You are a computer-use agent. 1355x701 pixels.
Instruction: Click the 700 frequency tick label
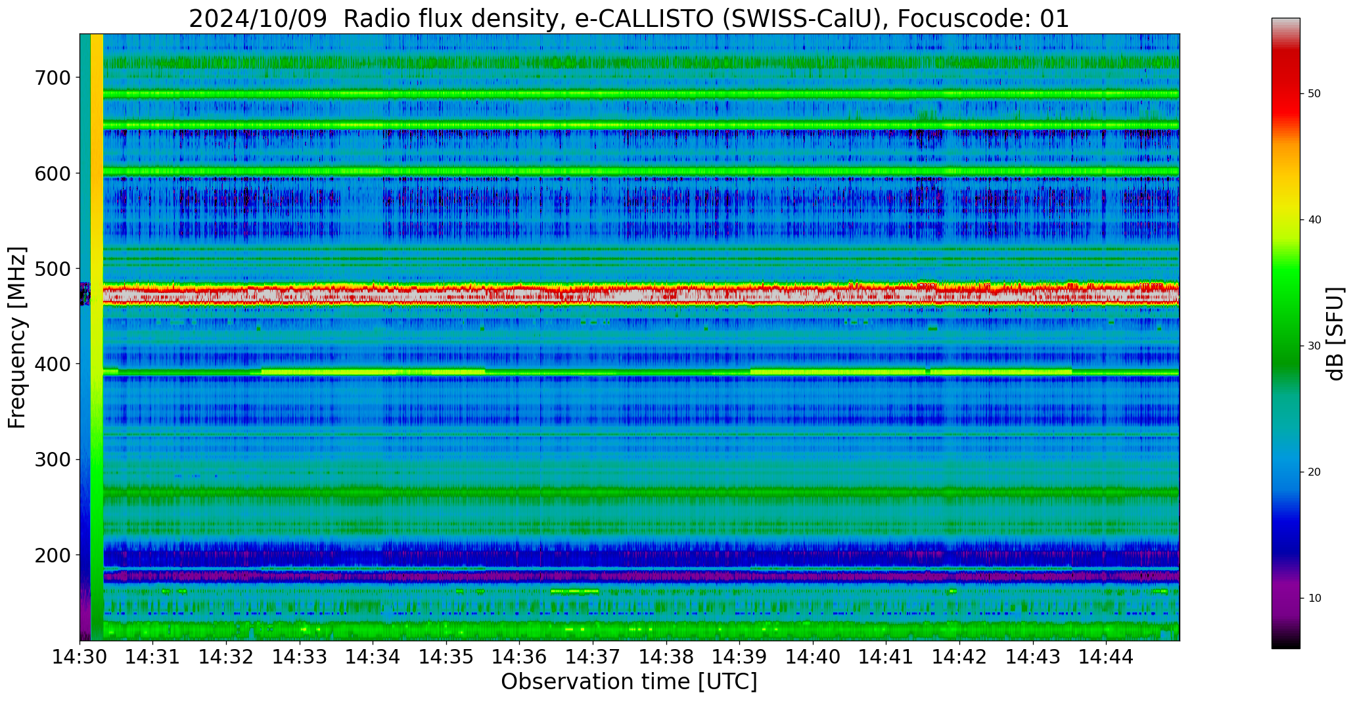(52, 78)
